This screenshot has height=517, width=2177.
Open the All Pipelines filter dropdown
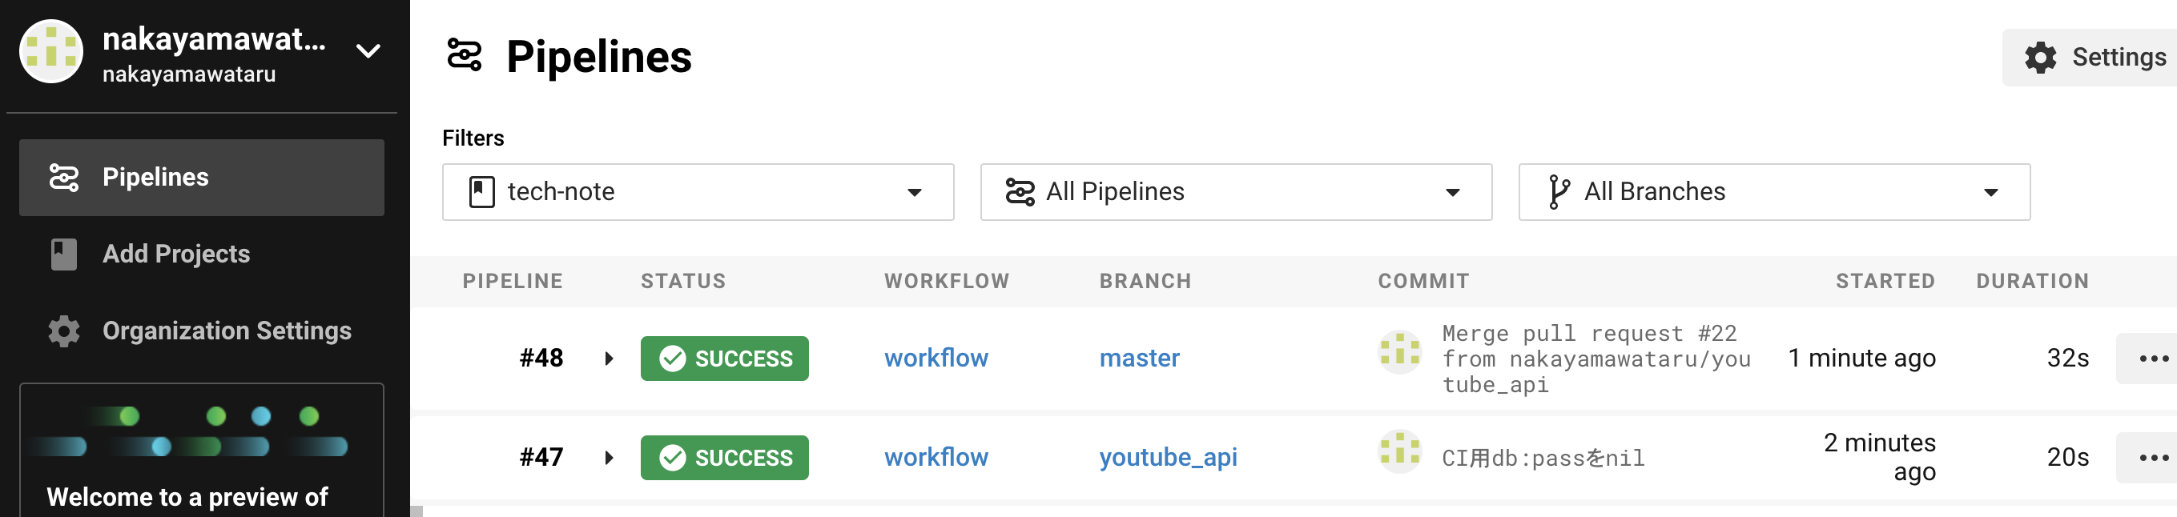point(1236,193)
